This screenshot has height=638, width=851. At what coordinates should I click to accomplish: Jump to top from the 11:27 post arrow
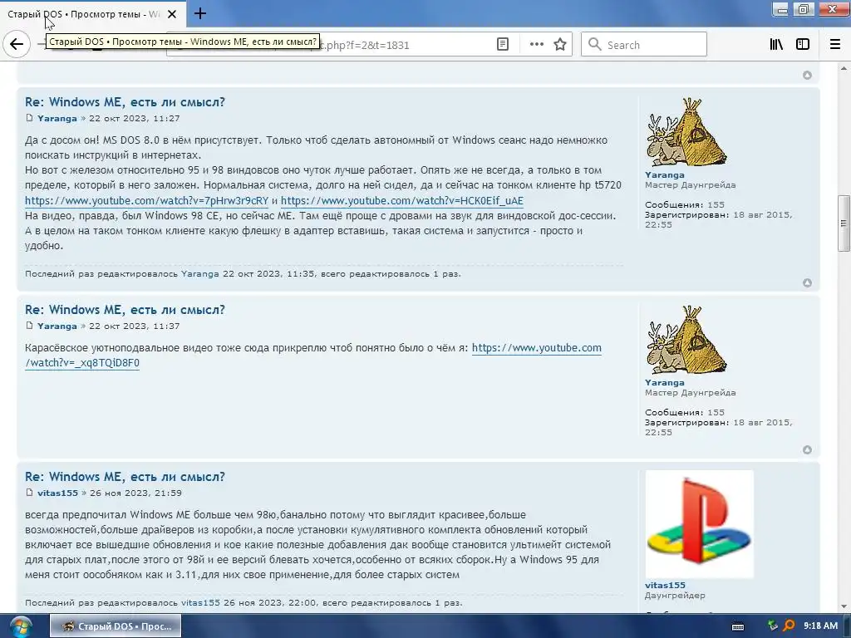coord(807,283)
